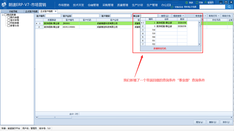Click the magnifier search icon in header

click(x=229, y=7)
